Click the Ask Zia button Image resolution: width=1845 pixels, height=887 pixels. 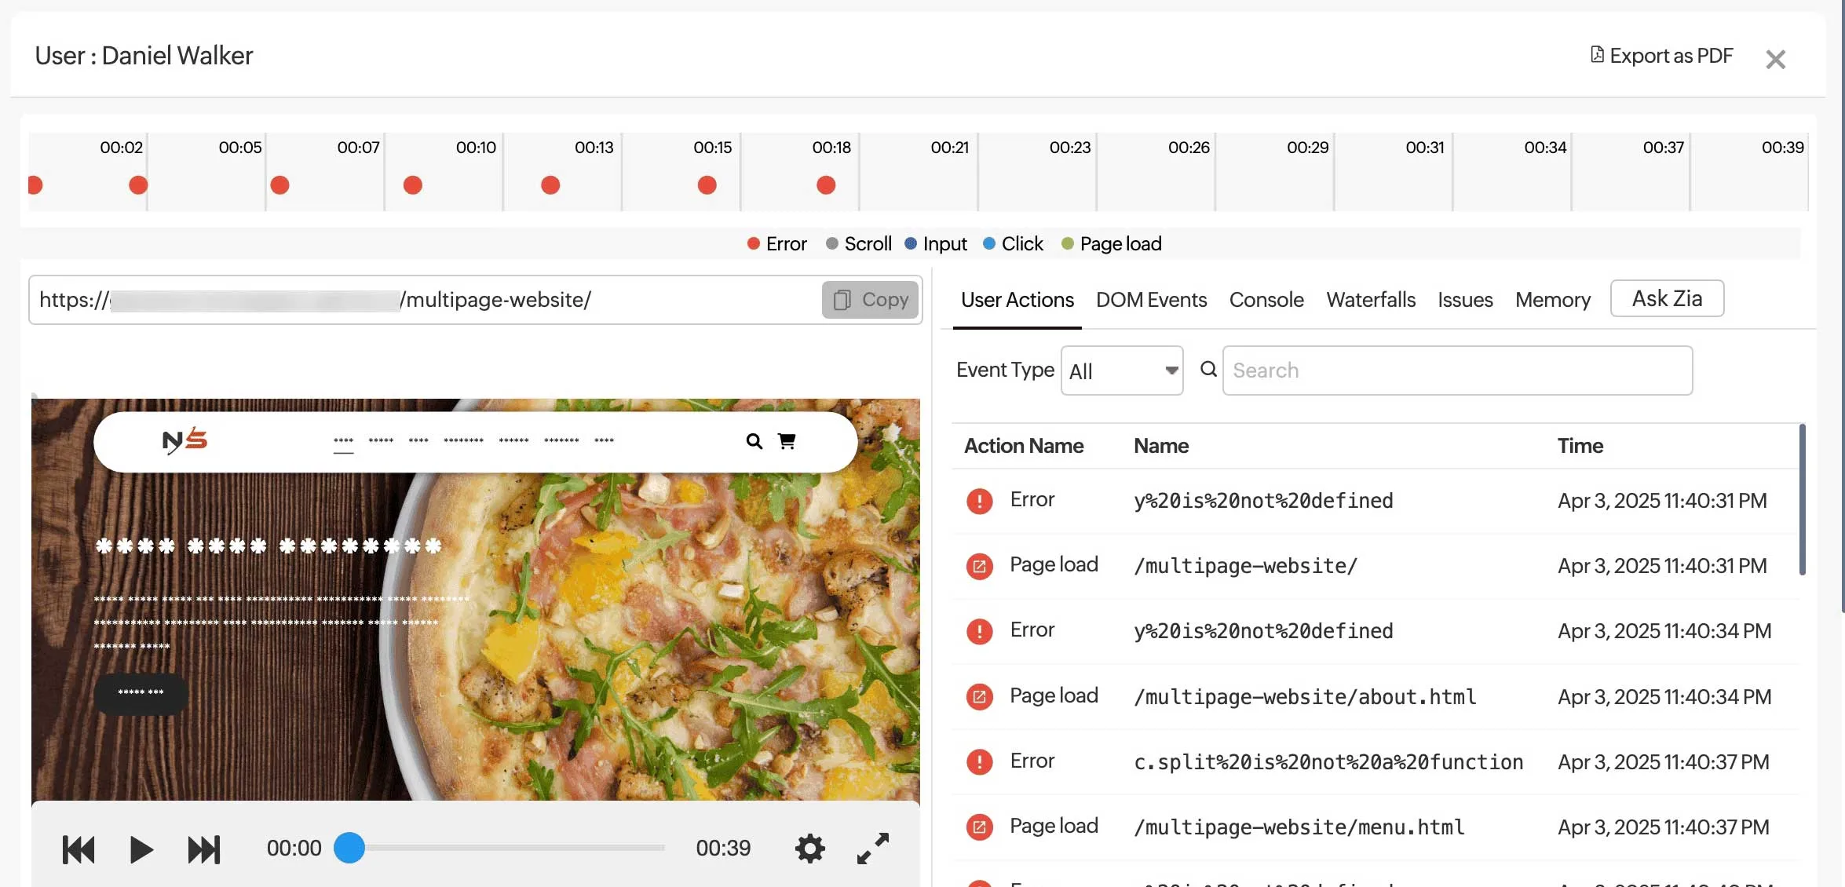click(x=1667, y=298)
